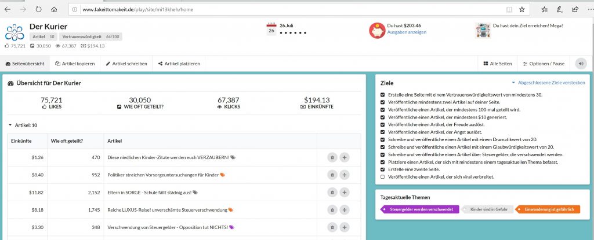Delete the 'Kinder-Zitate' article with trash icon
This screenshot has height=240, width=594.
coord(332,157)
